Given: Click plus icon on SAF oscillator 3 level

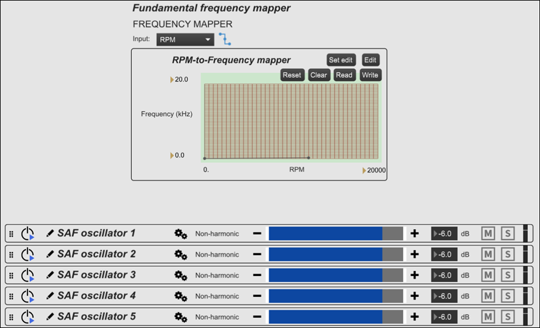Looking at the screenshot, I should (x=415, y=275).
